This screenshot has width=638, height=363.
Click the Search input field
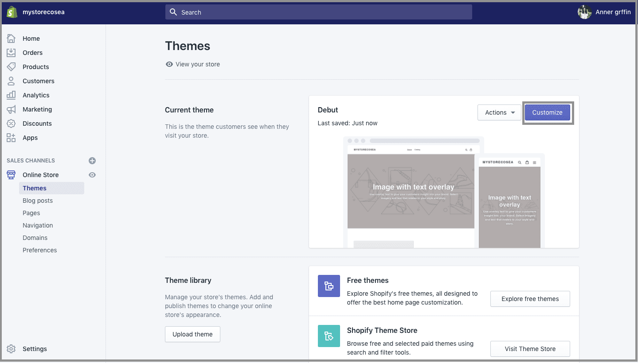tap(318, 12)
